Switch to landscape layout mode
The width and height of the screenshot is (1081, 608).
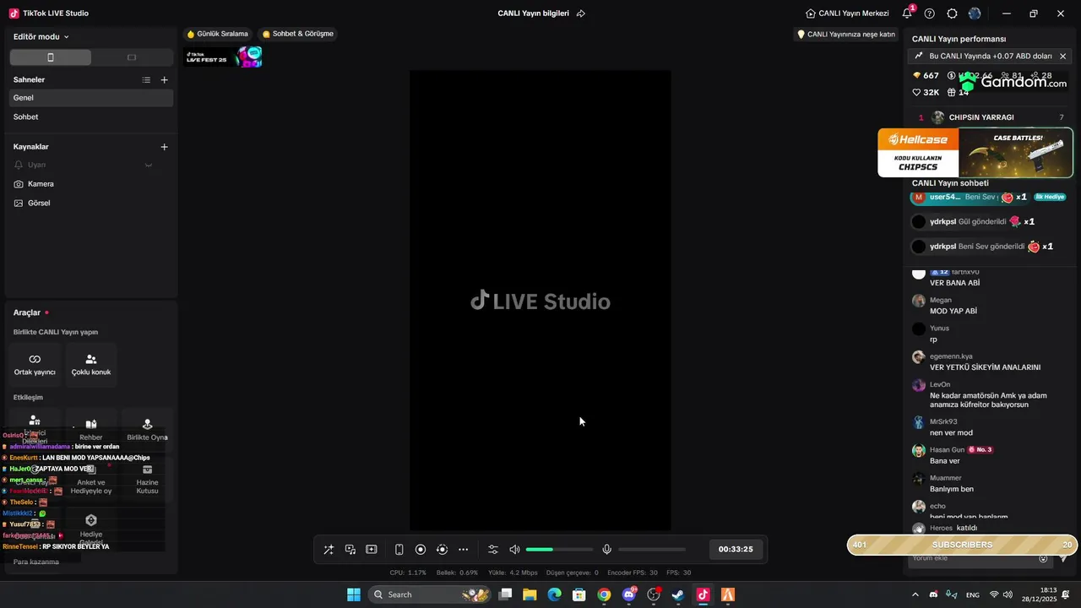pos(132,57)
